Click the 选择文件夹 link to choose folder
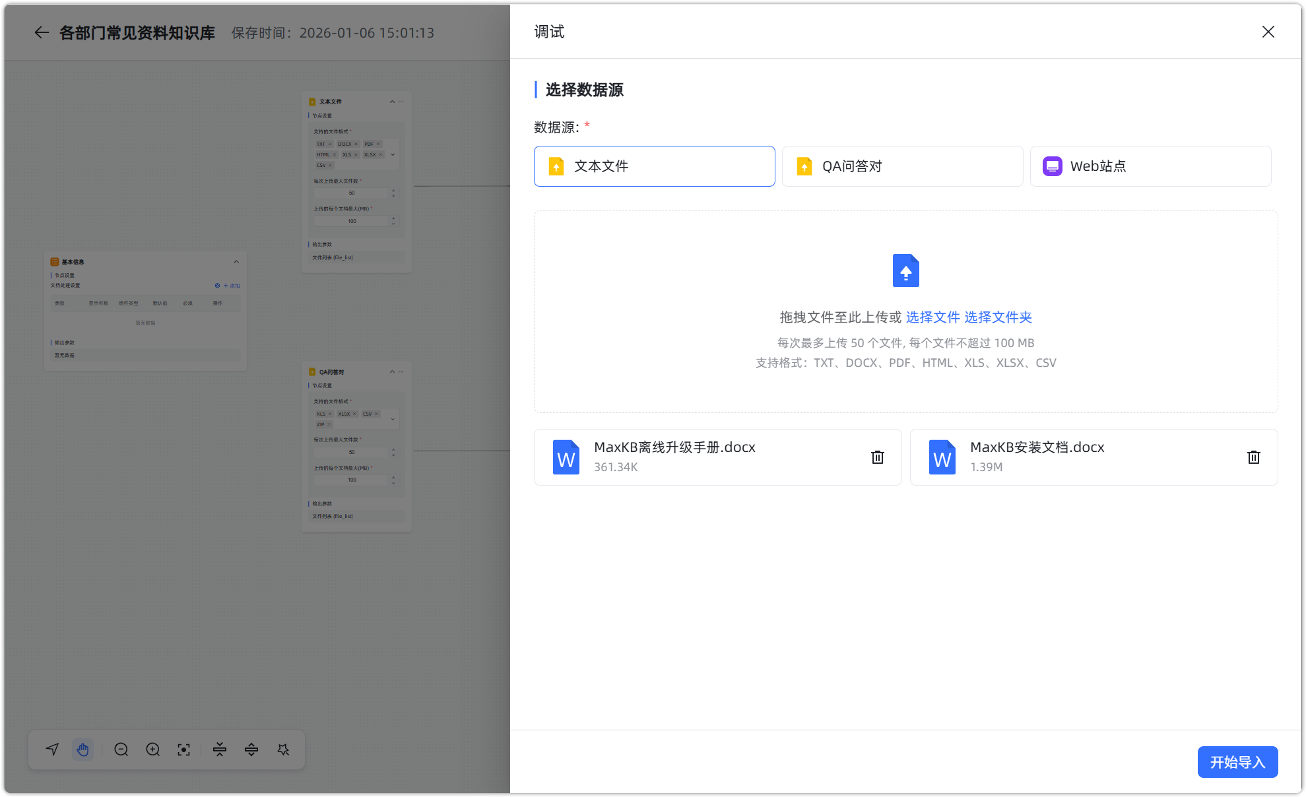The height and width of the screenshot is (797, 1306). 998,317
